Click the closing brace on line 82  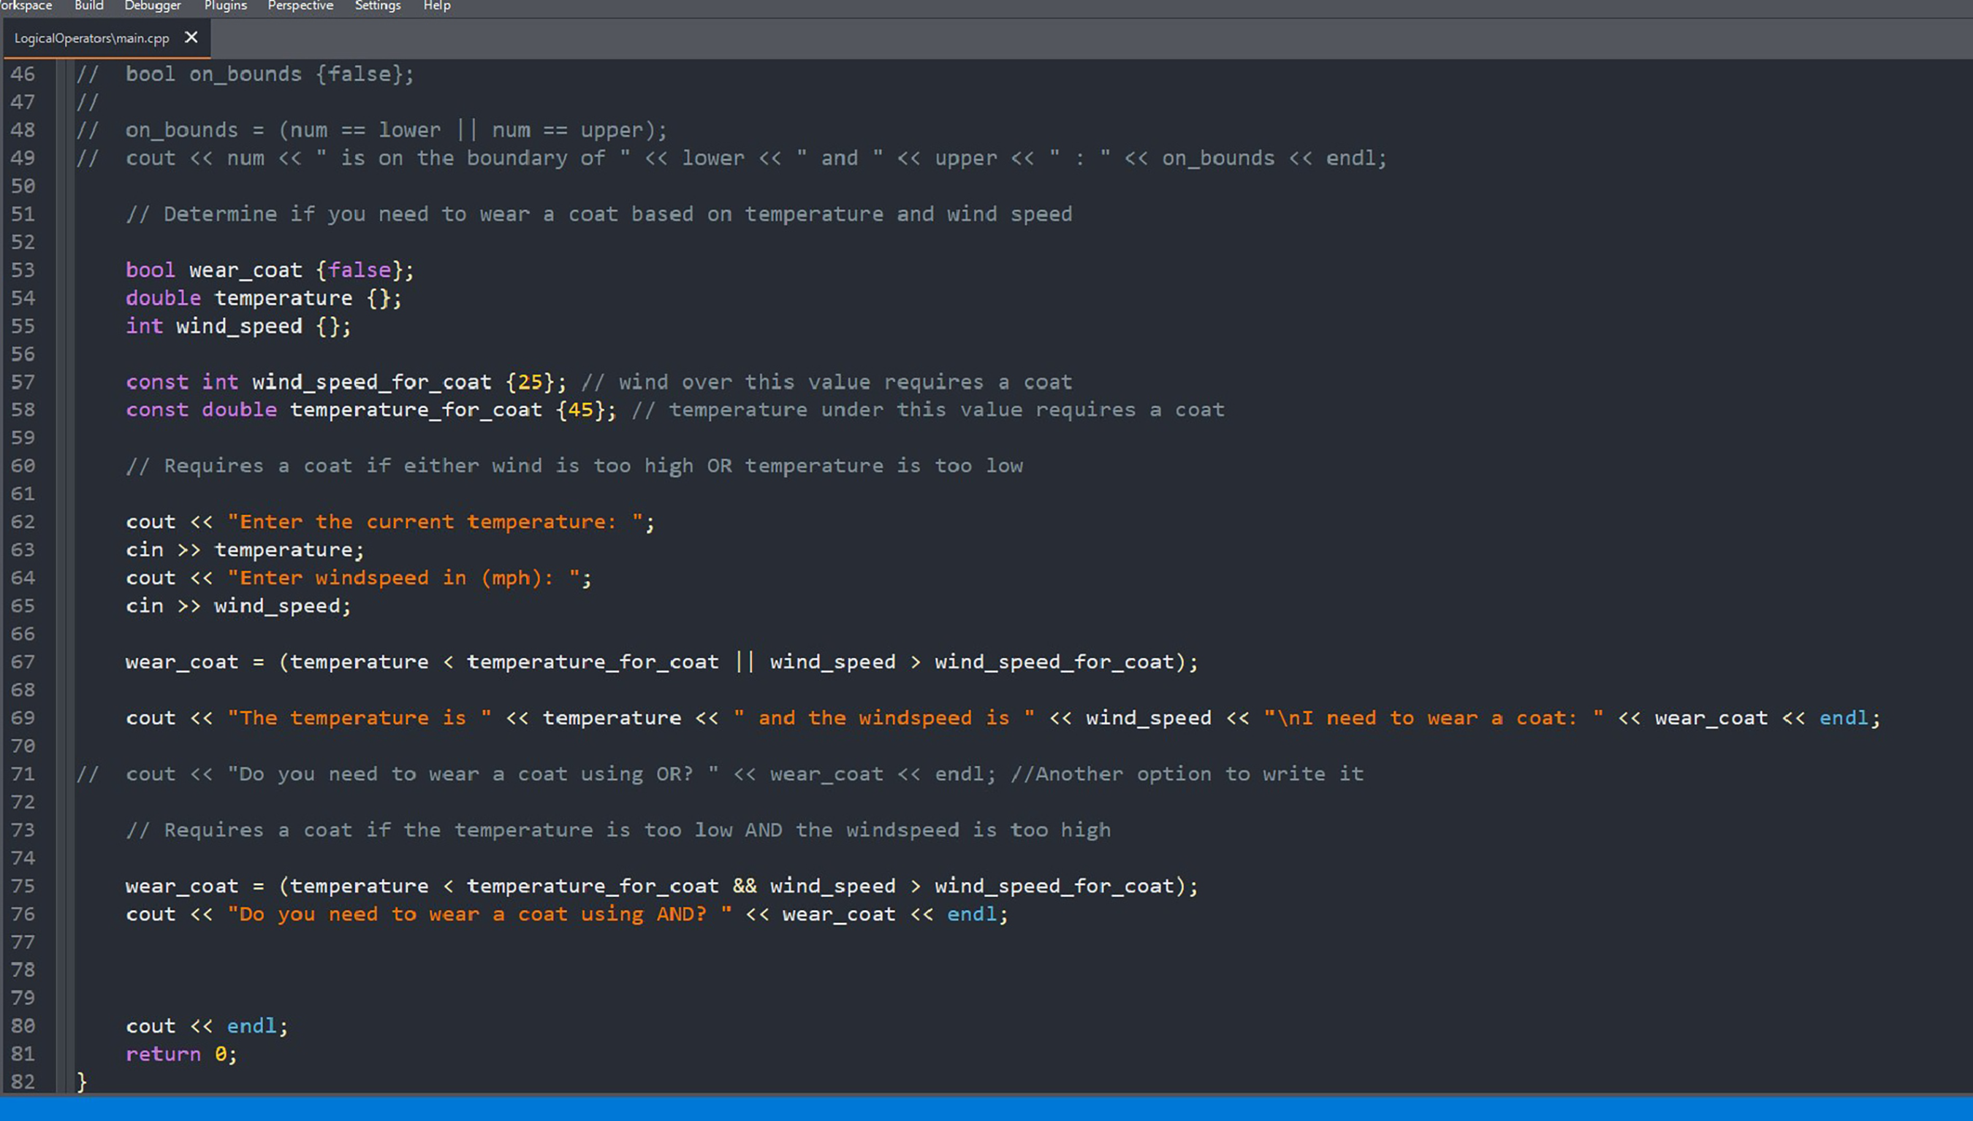tap(82, 1081)
